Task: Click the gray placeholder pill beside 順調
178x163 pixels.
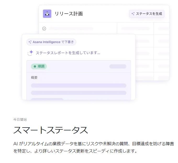Action: click(x=118, y=67)
